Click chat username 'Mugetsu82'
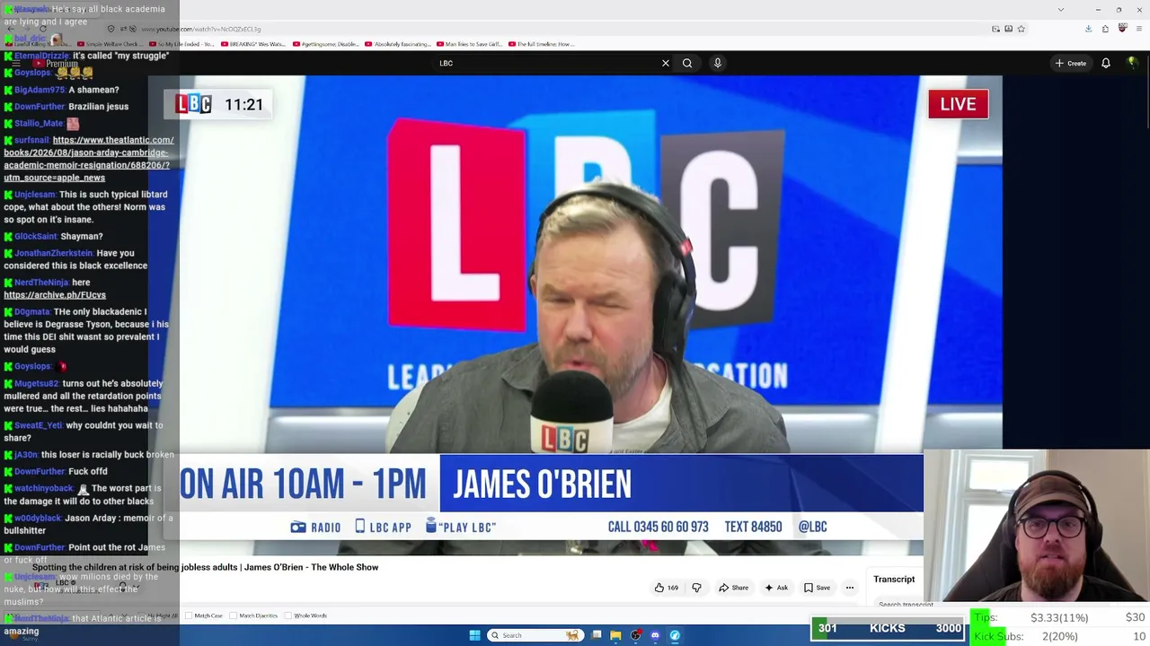This screenshot has width=1150, height=646. (x=37, y=384)
